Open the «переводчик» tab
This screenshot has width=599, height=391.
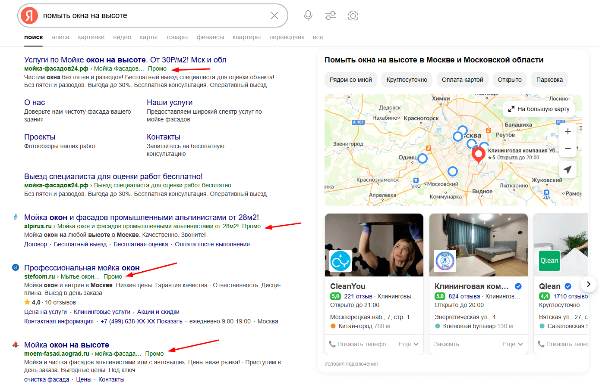point(287,37)
